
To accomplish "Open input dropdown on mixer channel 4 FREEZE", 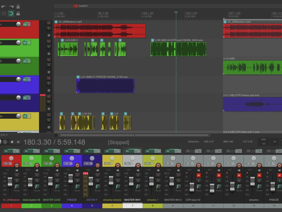I will tap(69, 163).
